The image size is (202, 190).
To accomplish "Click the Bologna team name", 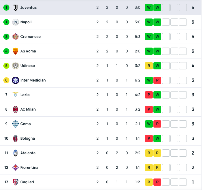I will [x=28, y=138].
